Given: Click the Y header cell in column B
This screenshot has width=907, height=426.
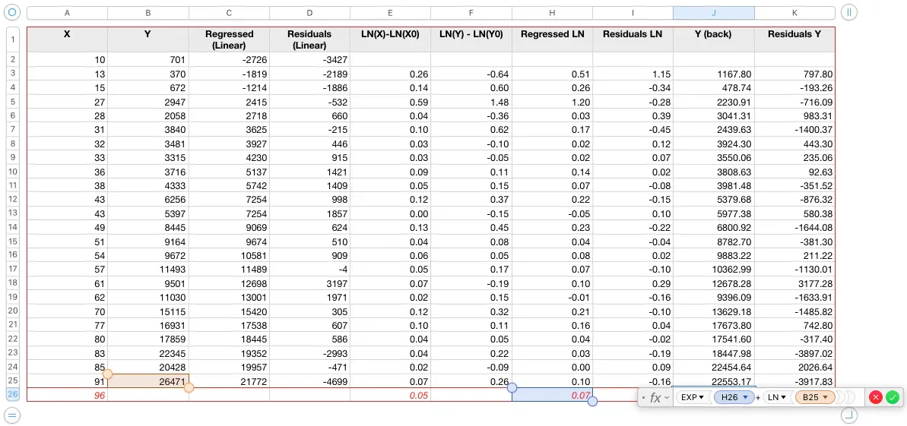Looking at the screenshot, I should pyautogui.click(x=148, y=40).
